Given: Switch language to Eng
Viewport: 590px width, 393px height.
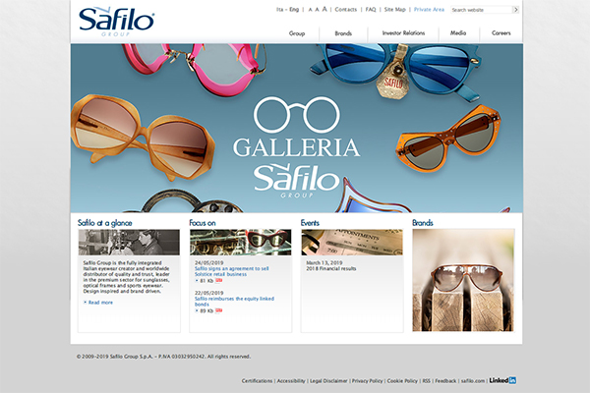Looking at the screenshot, I should [294, 10].
